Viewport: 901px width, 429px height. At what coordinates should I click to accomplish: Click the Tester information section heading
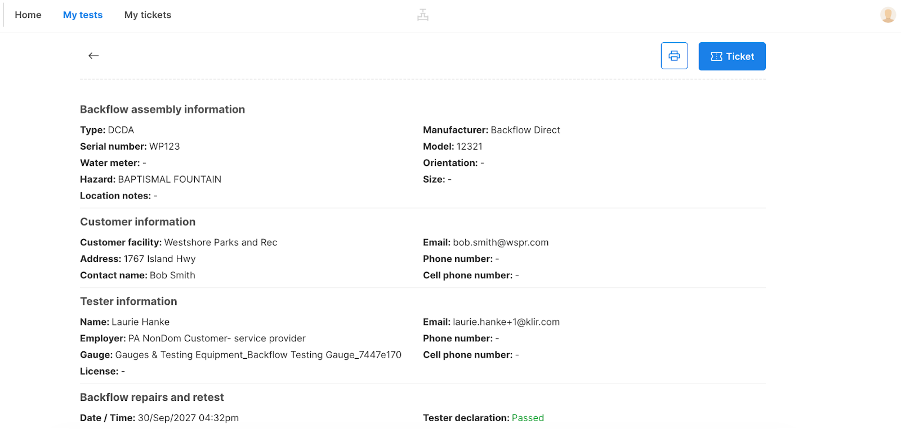[128, 301]
